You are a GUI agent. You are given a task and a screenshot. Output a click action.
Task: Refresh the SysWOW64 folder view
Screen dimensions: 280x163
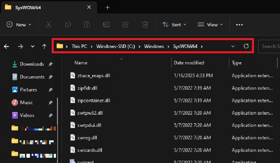[246, 46]
